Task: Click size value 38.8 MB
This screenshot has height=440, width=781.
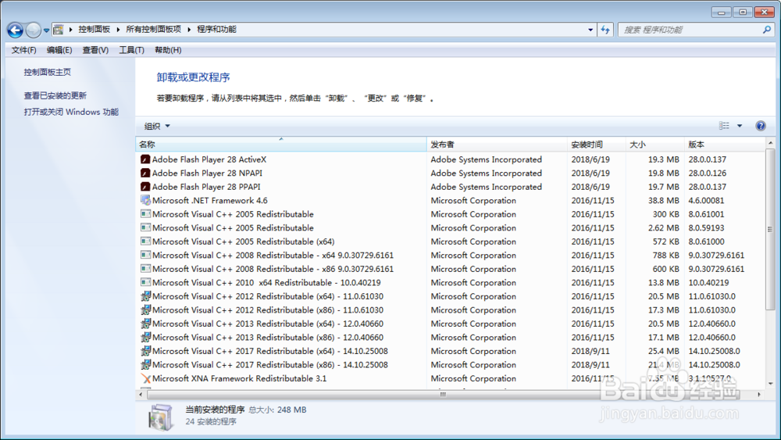Action: point(663,201)
